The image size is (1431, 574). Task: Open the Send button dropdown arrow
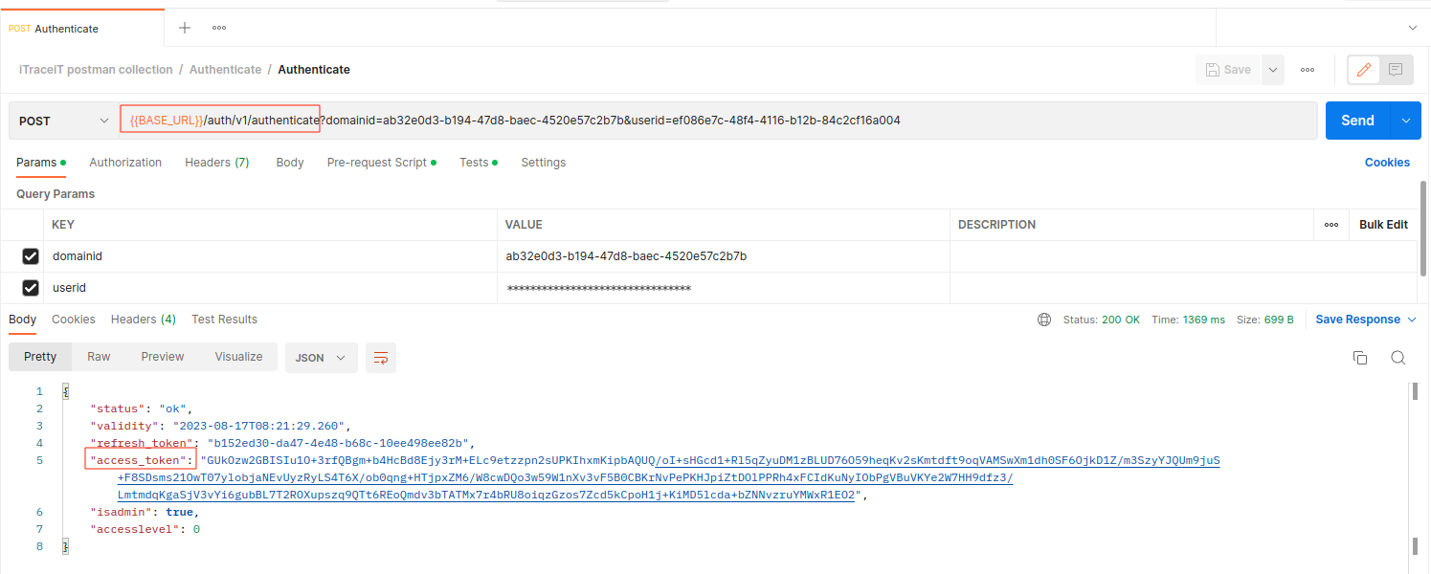point(1405,121)
